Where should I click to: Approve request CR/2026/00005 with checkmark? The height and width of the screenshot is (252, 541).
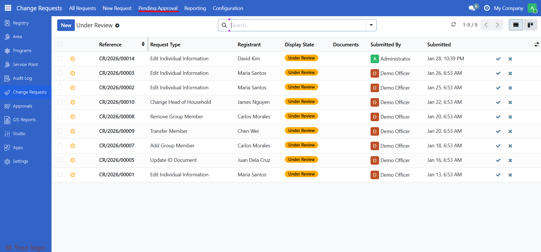498,160
